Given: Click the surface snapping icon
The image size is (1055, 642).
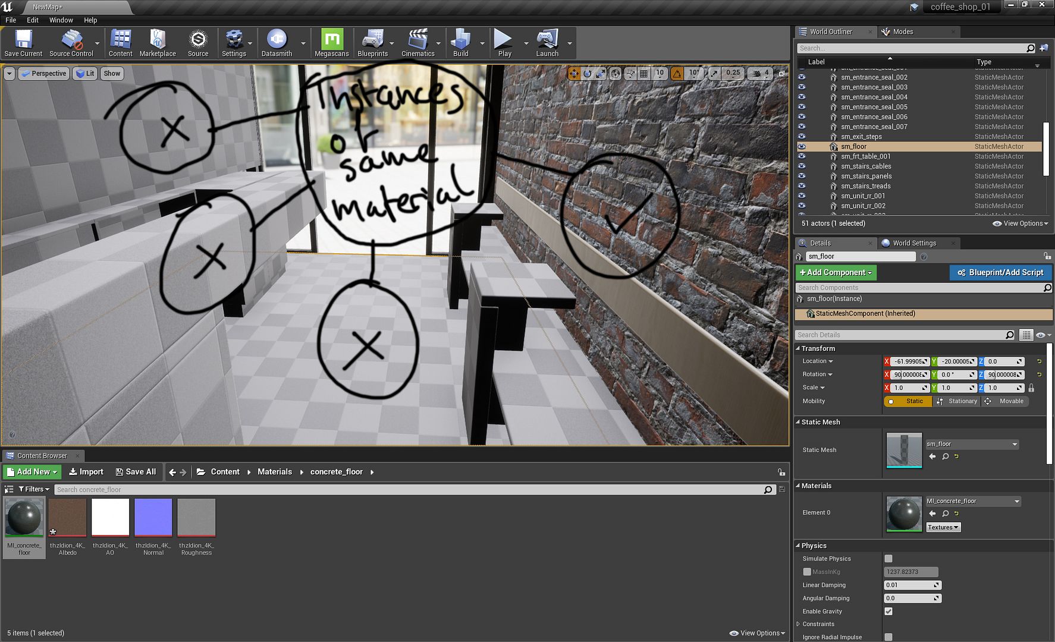Looking at the screenshot, I should [630, 74].
